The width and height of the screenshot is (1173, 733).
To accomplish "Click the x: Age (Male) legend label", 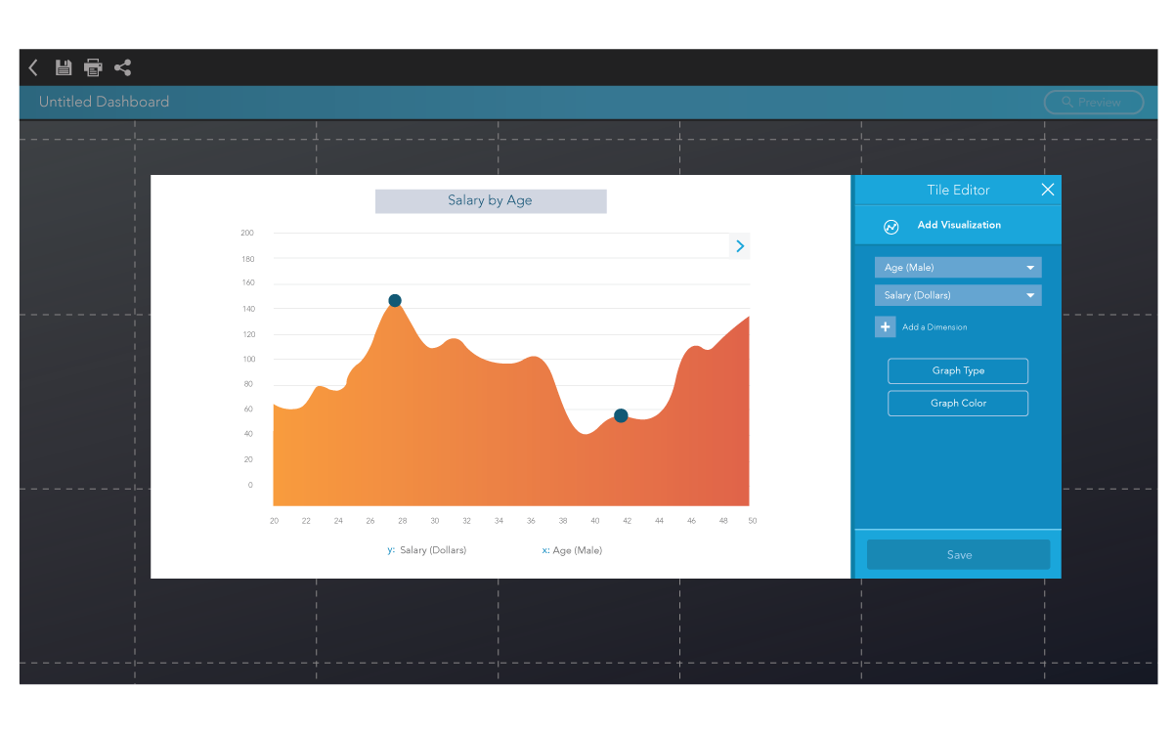I will 572,550.
